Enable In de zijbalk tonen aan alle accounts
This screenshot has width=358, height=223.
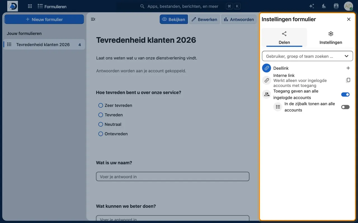click(x=345, y=107)
